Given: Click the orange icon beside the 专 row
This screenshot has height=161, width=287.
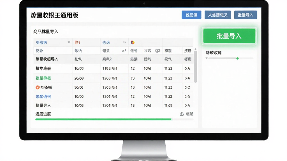Looking at the screenshot, I should pos(38,87).
